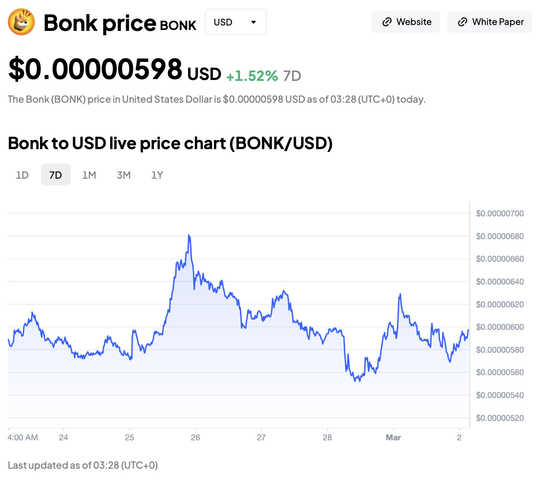The image size is (539, 481).
Task: Click the $0.00000700 y-axis label
Action: click(500, 213)
